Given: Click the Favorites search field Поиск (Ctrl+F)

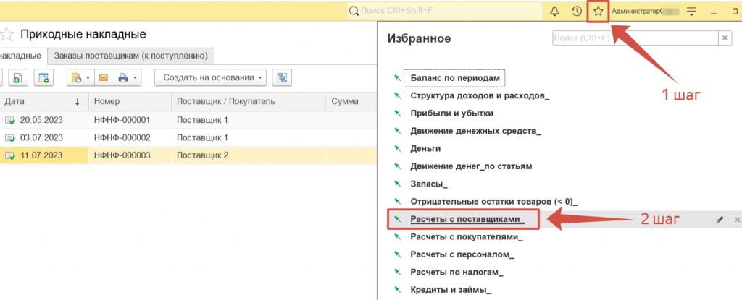Looking at the screenshot, I should coord(634,38).
